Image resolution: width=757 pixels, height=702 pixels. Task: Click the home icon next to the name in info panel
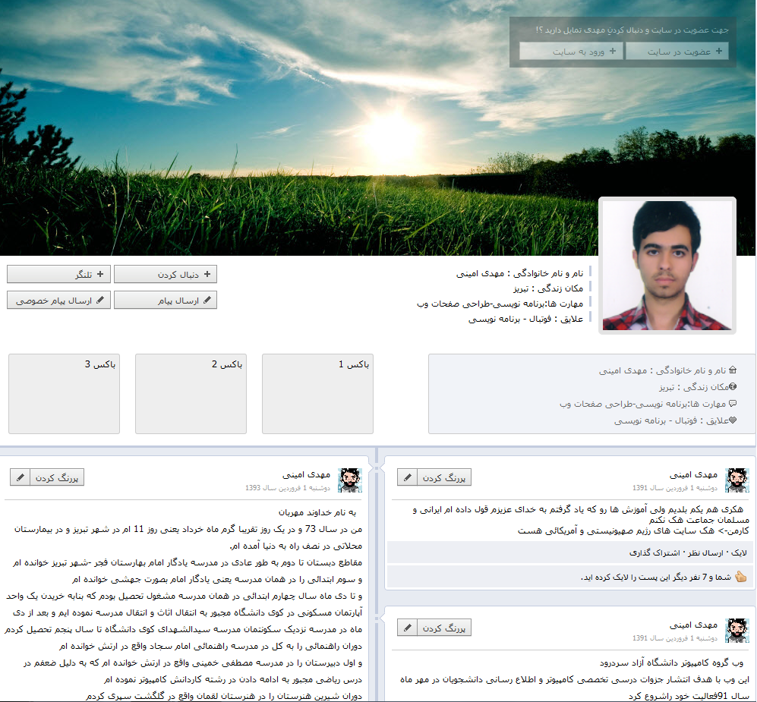pyautogui.click(x=733, y=370)
